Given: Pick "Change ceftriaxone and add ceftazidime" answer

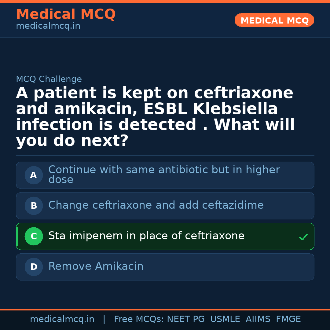Looking at the screenshot, I should point(156,205).
